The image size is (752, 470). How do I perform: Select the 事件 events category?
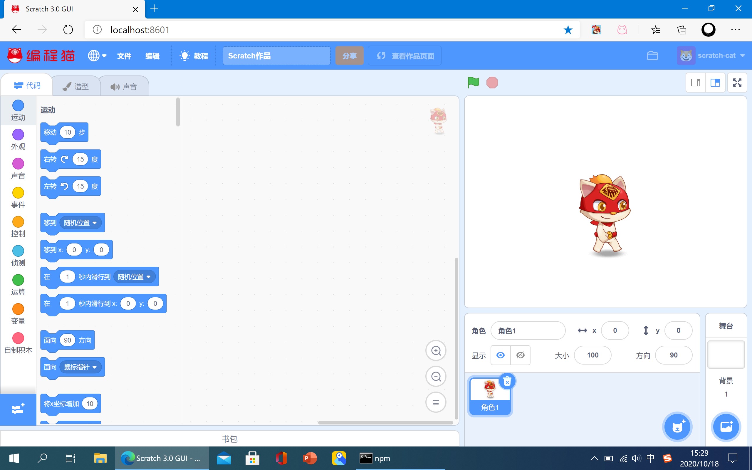click(18, 198)
